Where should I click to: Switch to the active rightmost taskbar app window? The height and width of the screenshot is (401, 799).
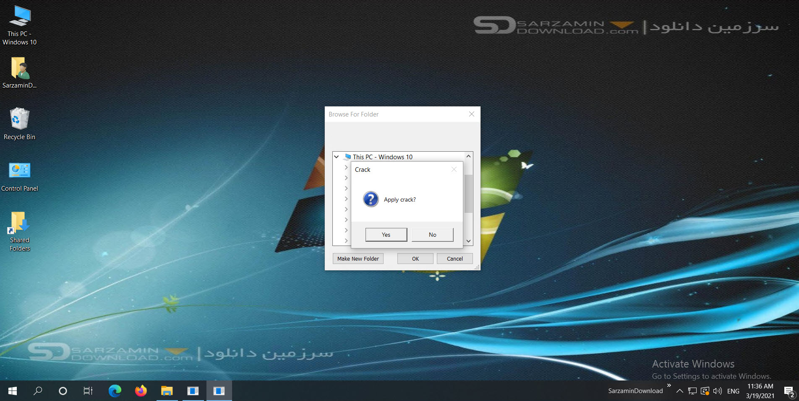[x=219, y=391]
